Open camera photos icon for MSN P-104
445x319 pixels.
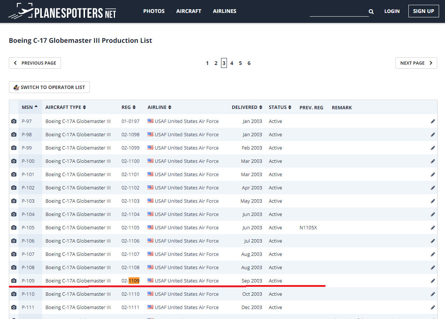tap(14, 214)
